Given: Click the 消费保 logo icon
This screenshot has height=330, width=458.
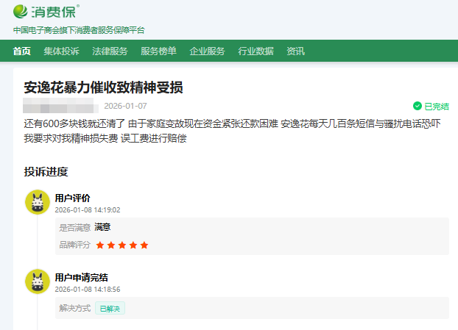Looking at the screenshot, I should [x=22, y=12].
